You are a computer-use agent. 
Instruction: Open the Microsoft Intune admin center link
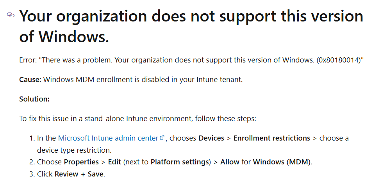[x=108, y=138]
